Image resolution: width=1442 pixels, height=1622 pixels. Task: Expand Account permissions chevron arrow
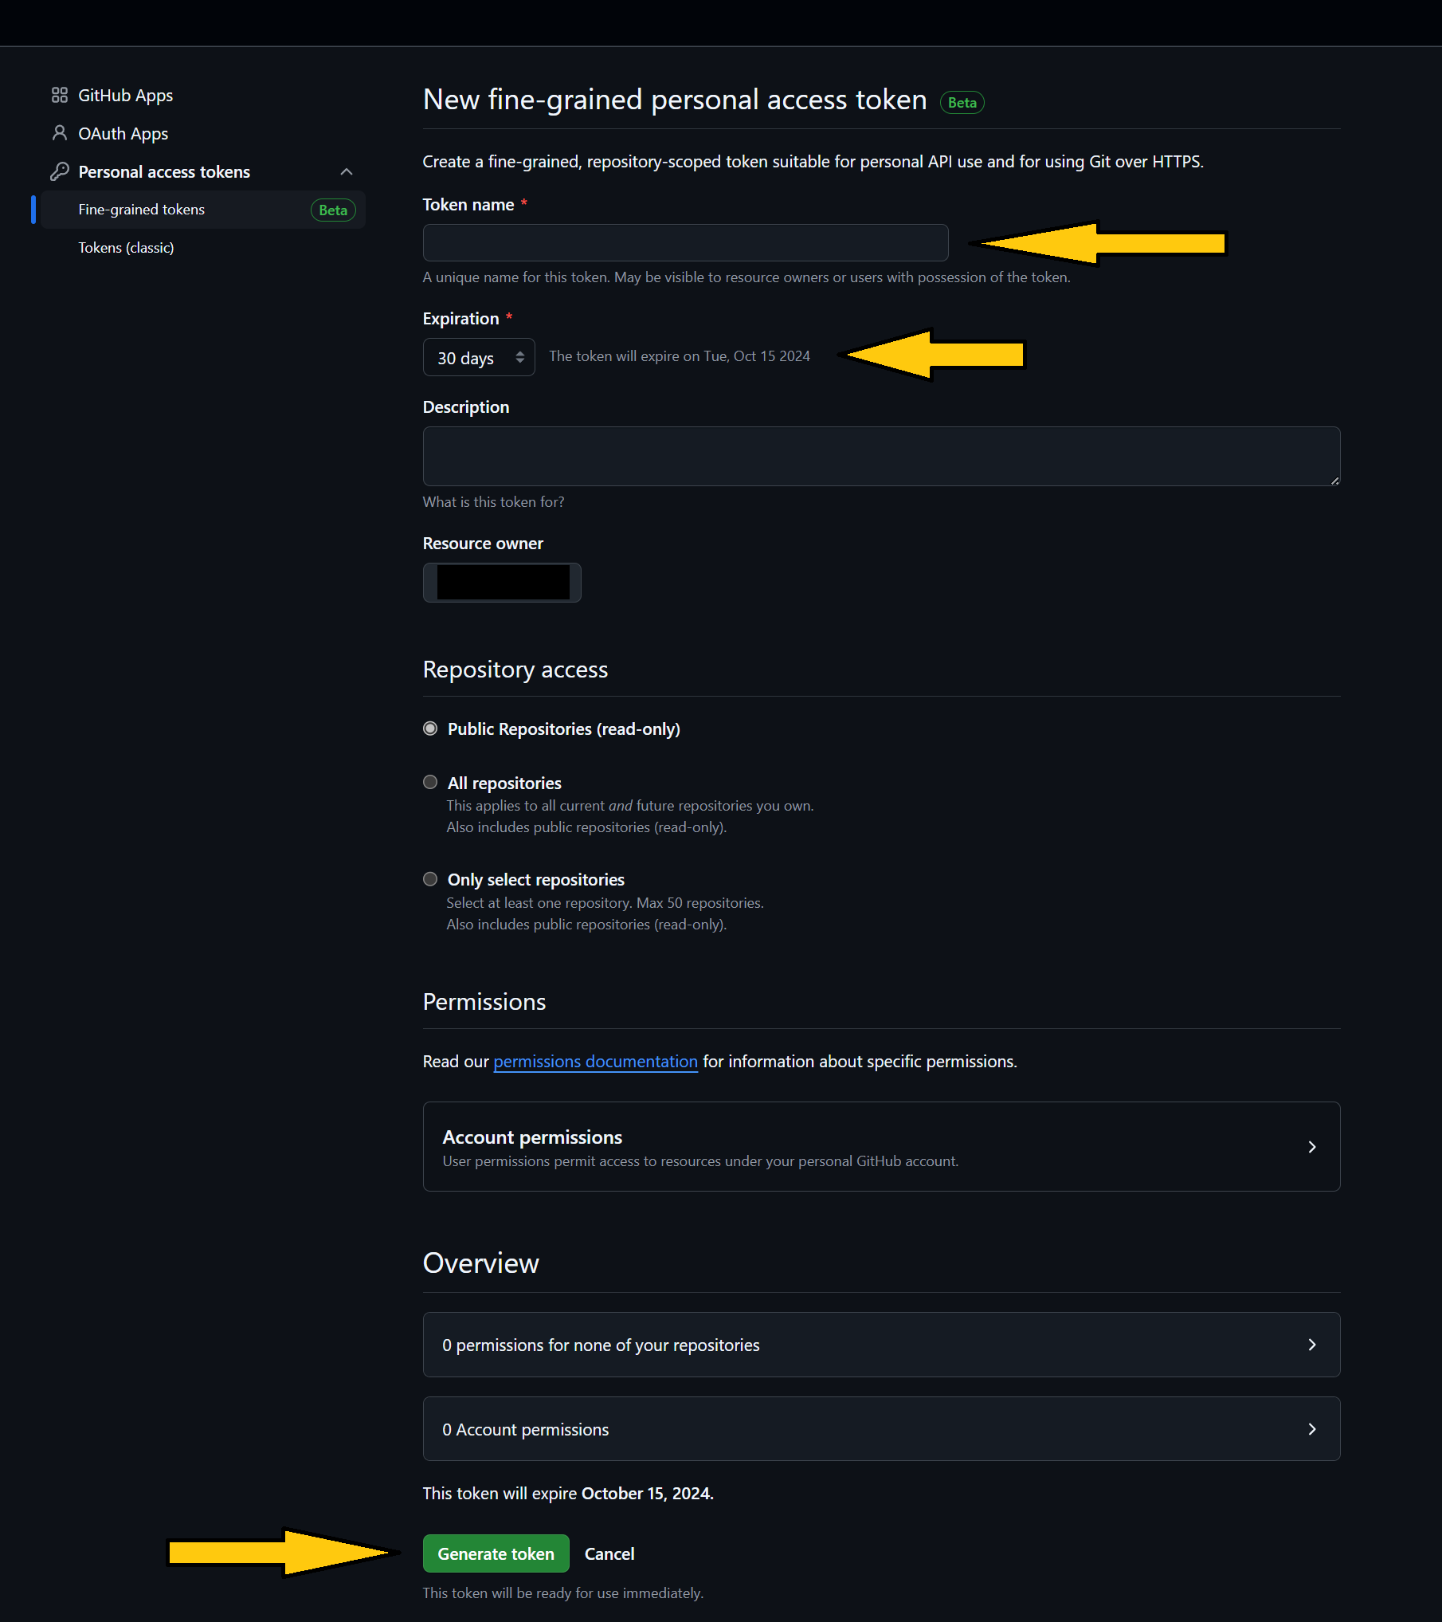1311,1147
